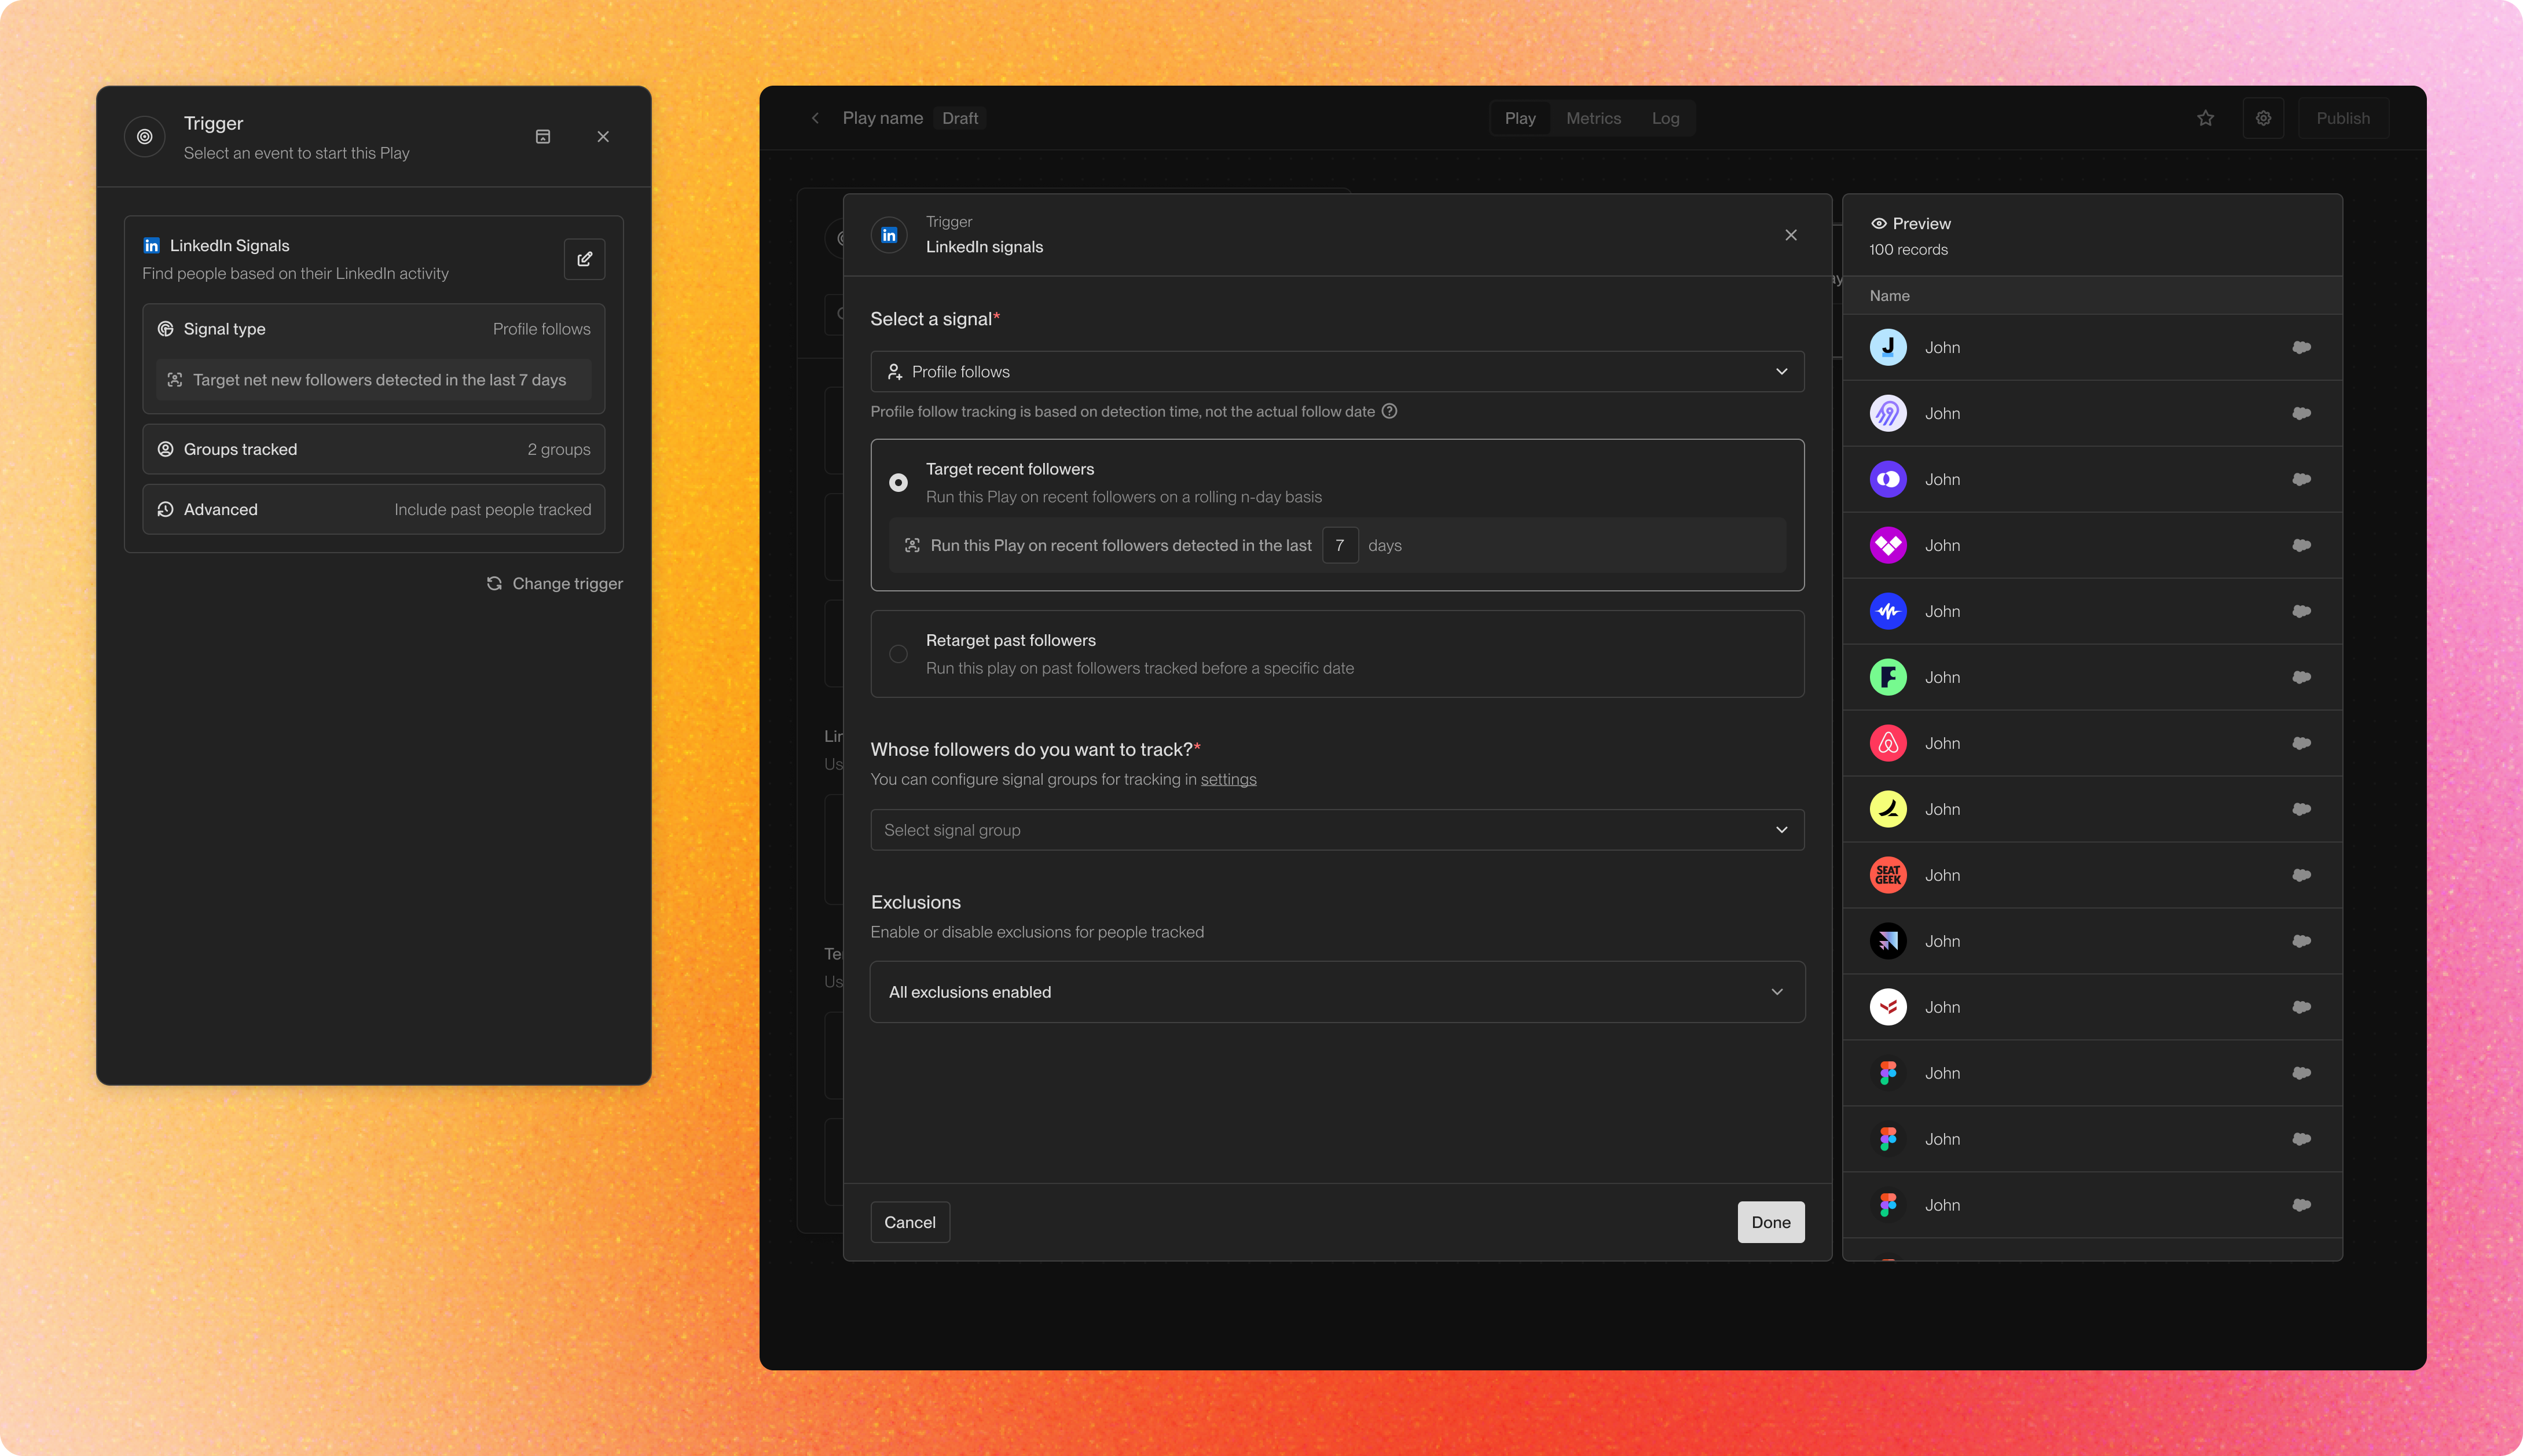Select Target recent followers radio button
Image resolution: width=2523 pixels, height=1456 pixels.
[899, 483]
